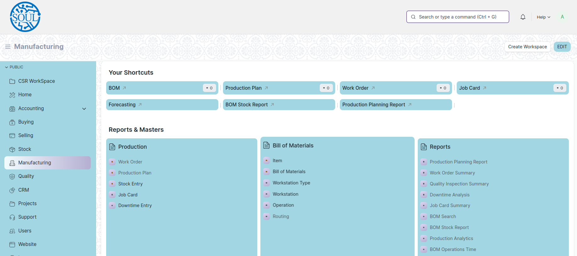Screen dimensions: 577x256
Task: Select Quality in the sidebar
Action: pos(47,176)
